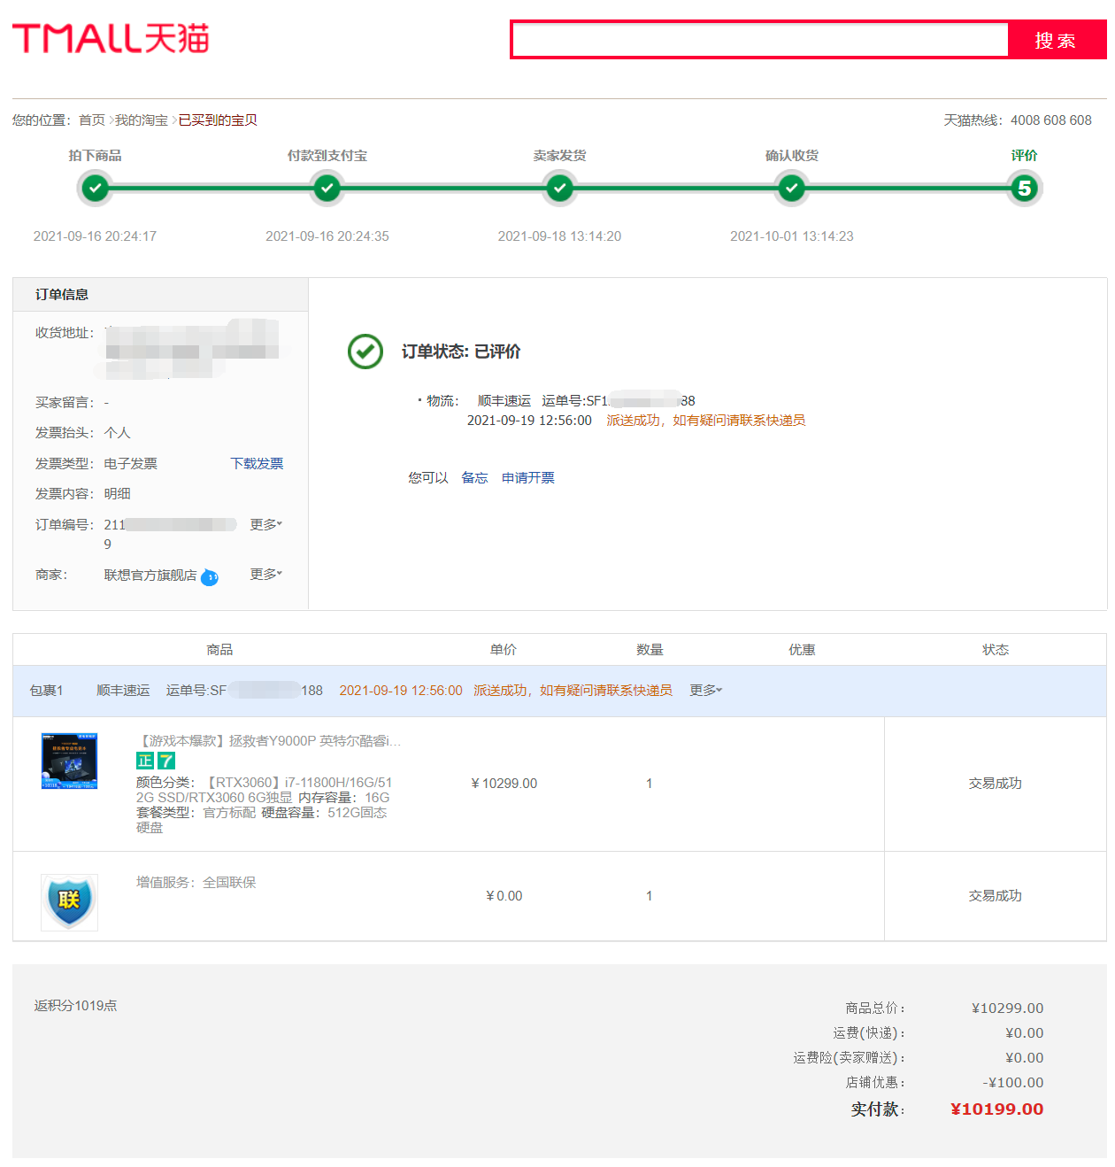Click 顺丰速运 in package 1 row
The width and height of the screenshot is (1115, 1167).
point(123,691)
